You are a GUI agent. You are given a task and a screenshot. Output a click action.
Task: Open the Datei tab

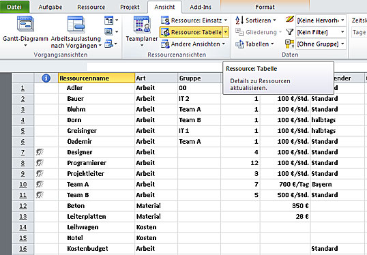pyautogui.click(x=14, y=7)
